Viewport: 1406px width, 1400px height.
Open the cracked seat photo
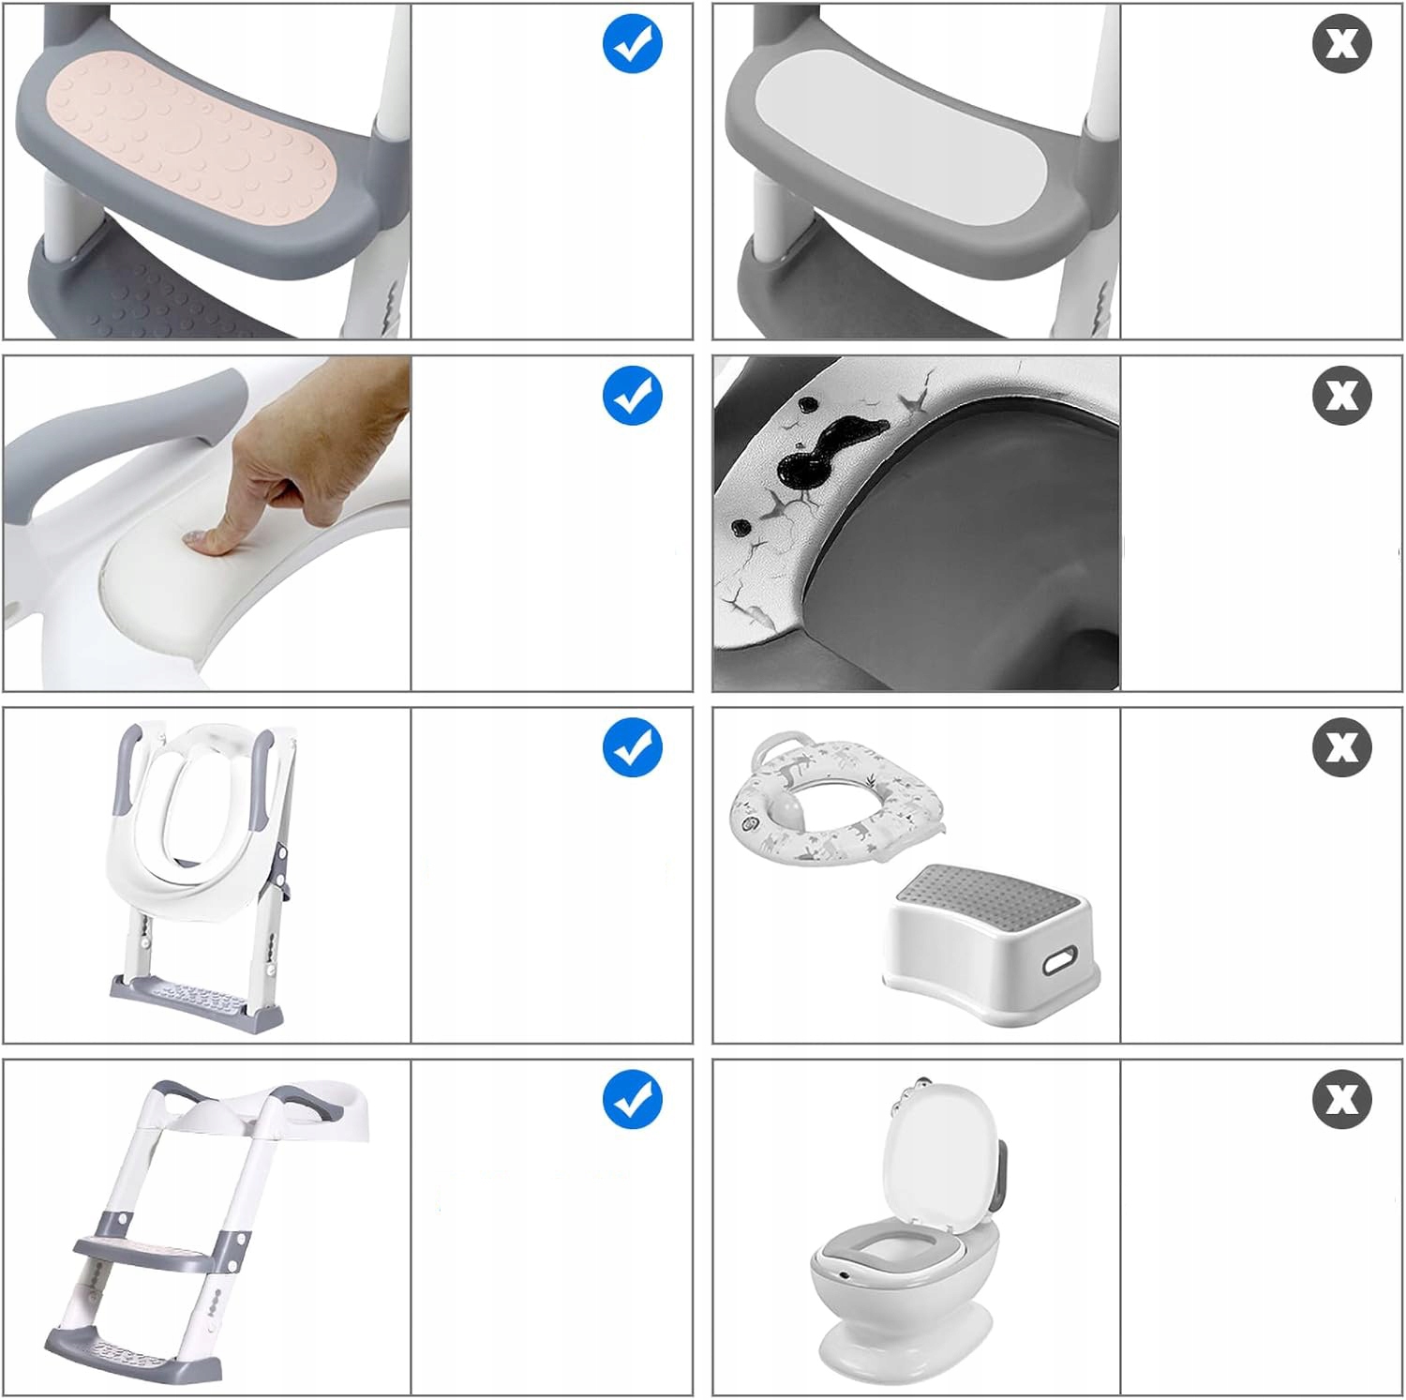[x=917, y=523]
